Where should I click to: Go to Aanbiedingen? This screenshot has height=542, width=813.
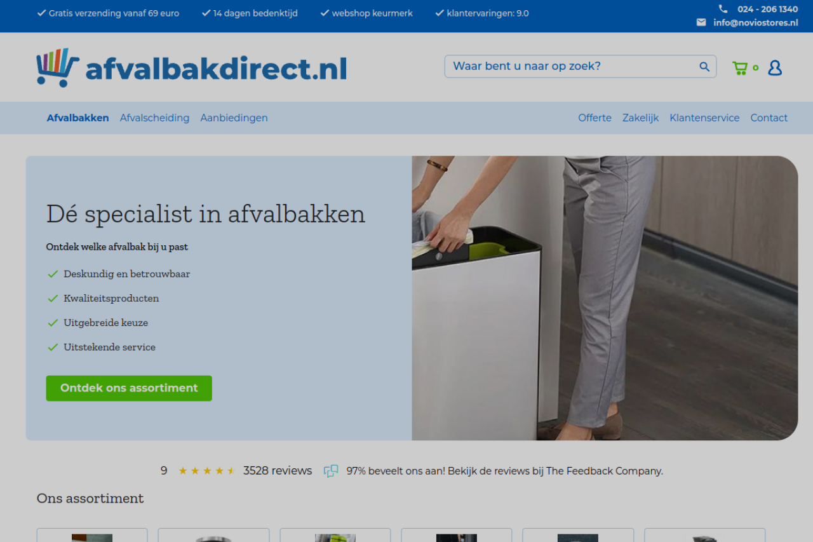click(x=234, y=118)
